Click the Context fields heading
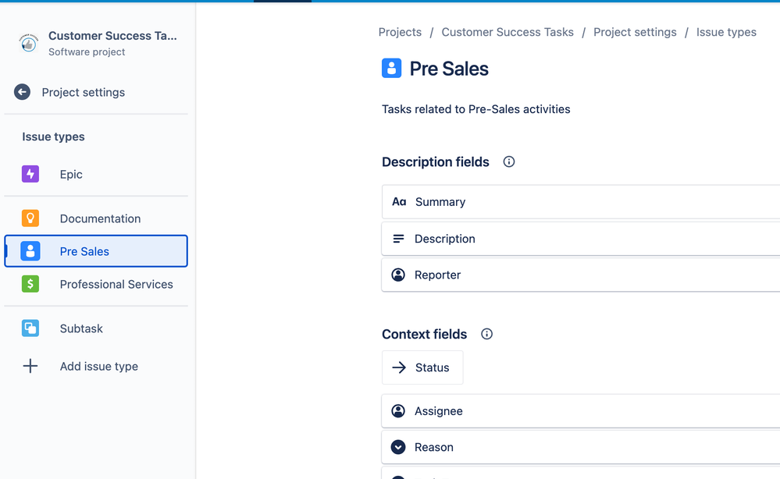 [424, 334]
